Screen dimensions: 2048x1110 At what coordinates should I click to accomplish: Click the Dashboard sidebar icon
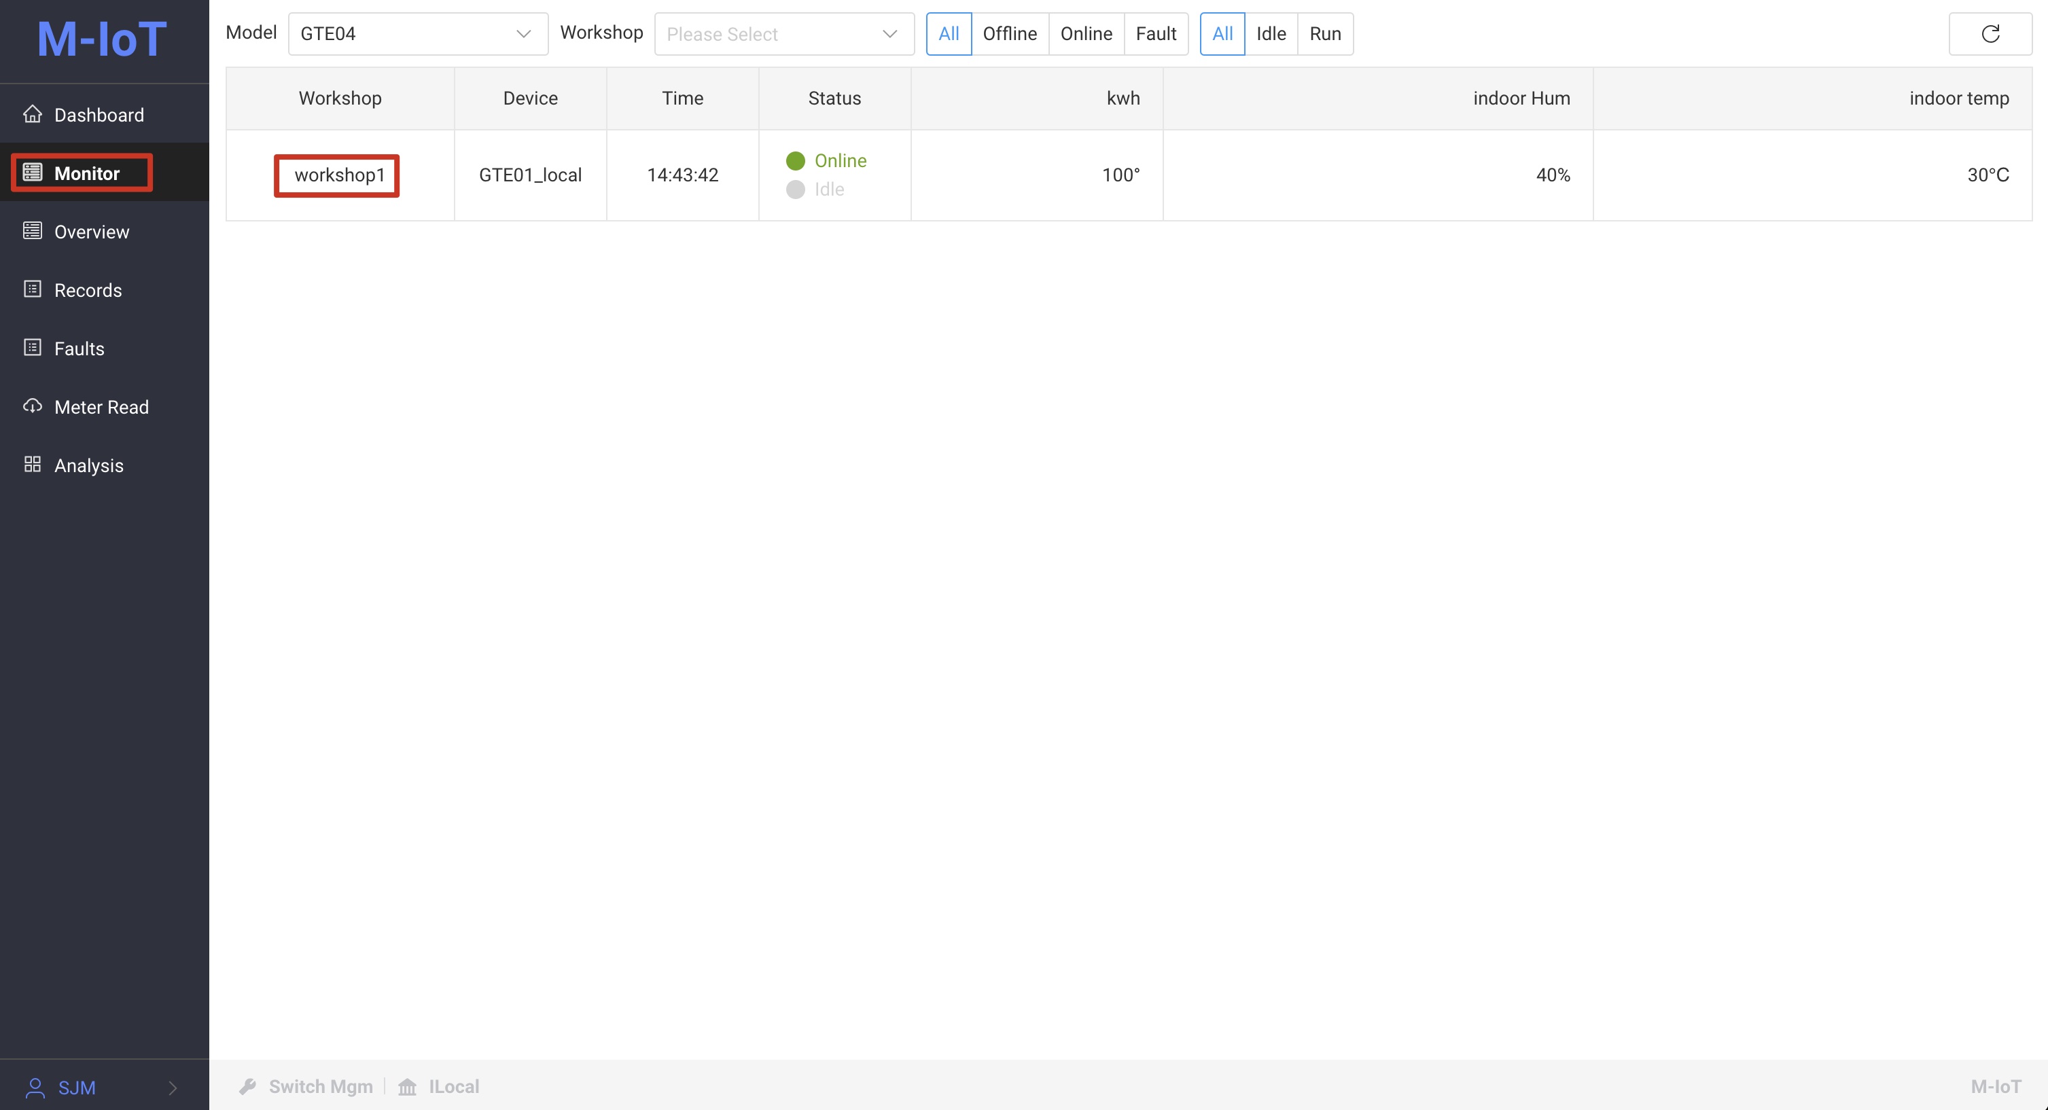33,113
